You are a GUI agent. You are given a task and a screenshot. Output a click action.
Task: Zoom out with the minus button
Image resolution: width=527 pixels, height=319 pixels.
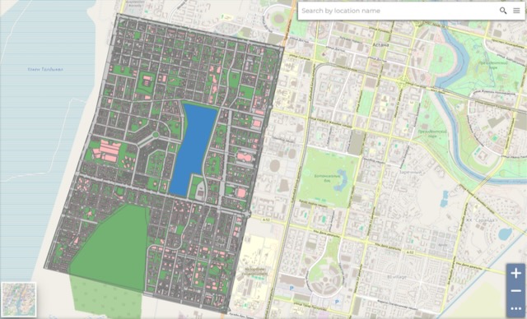click(x=516, y=291)
